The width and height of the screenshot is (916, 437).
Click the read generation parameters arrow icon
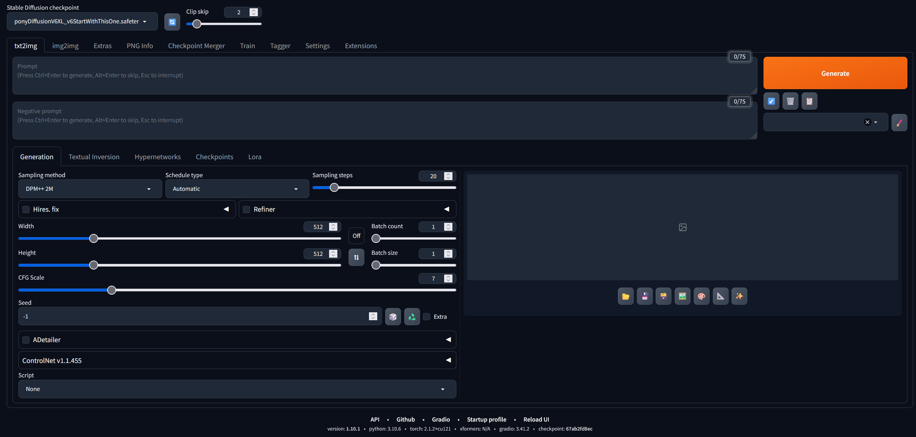[x=771, y=101]
